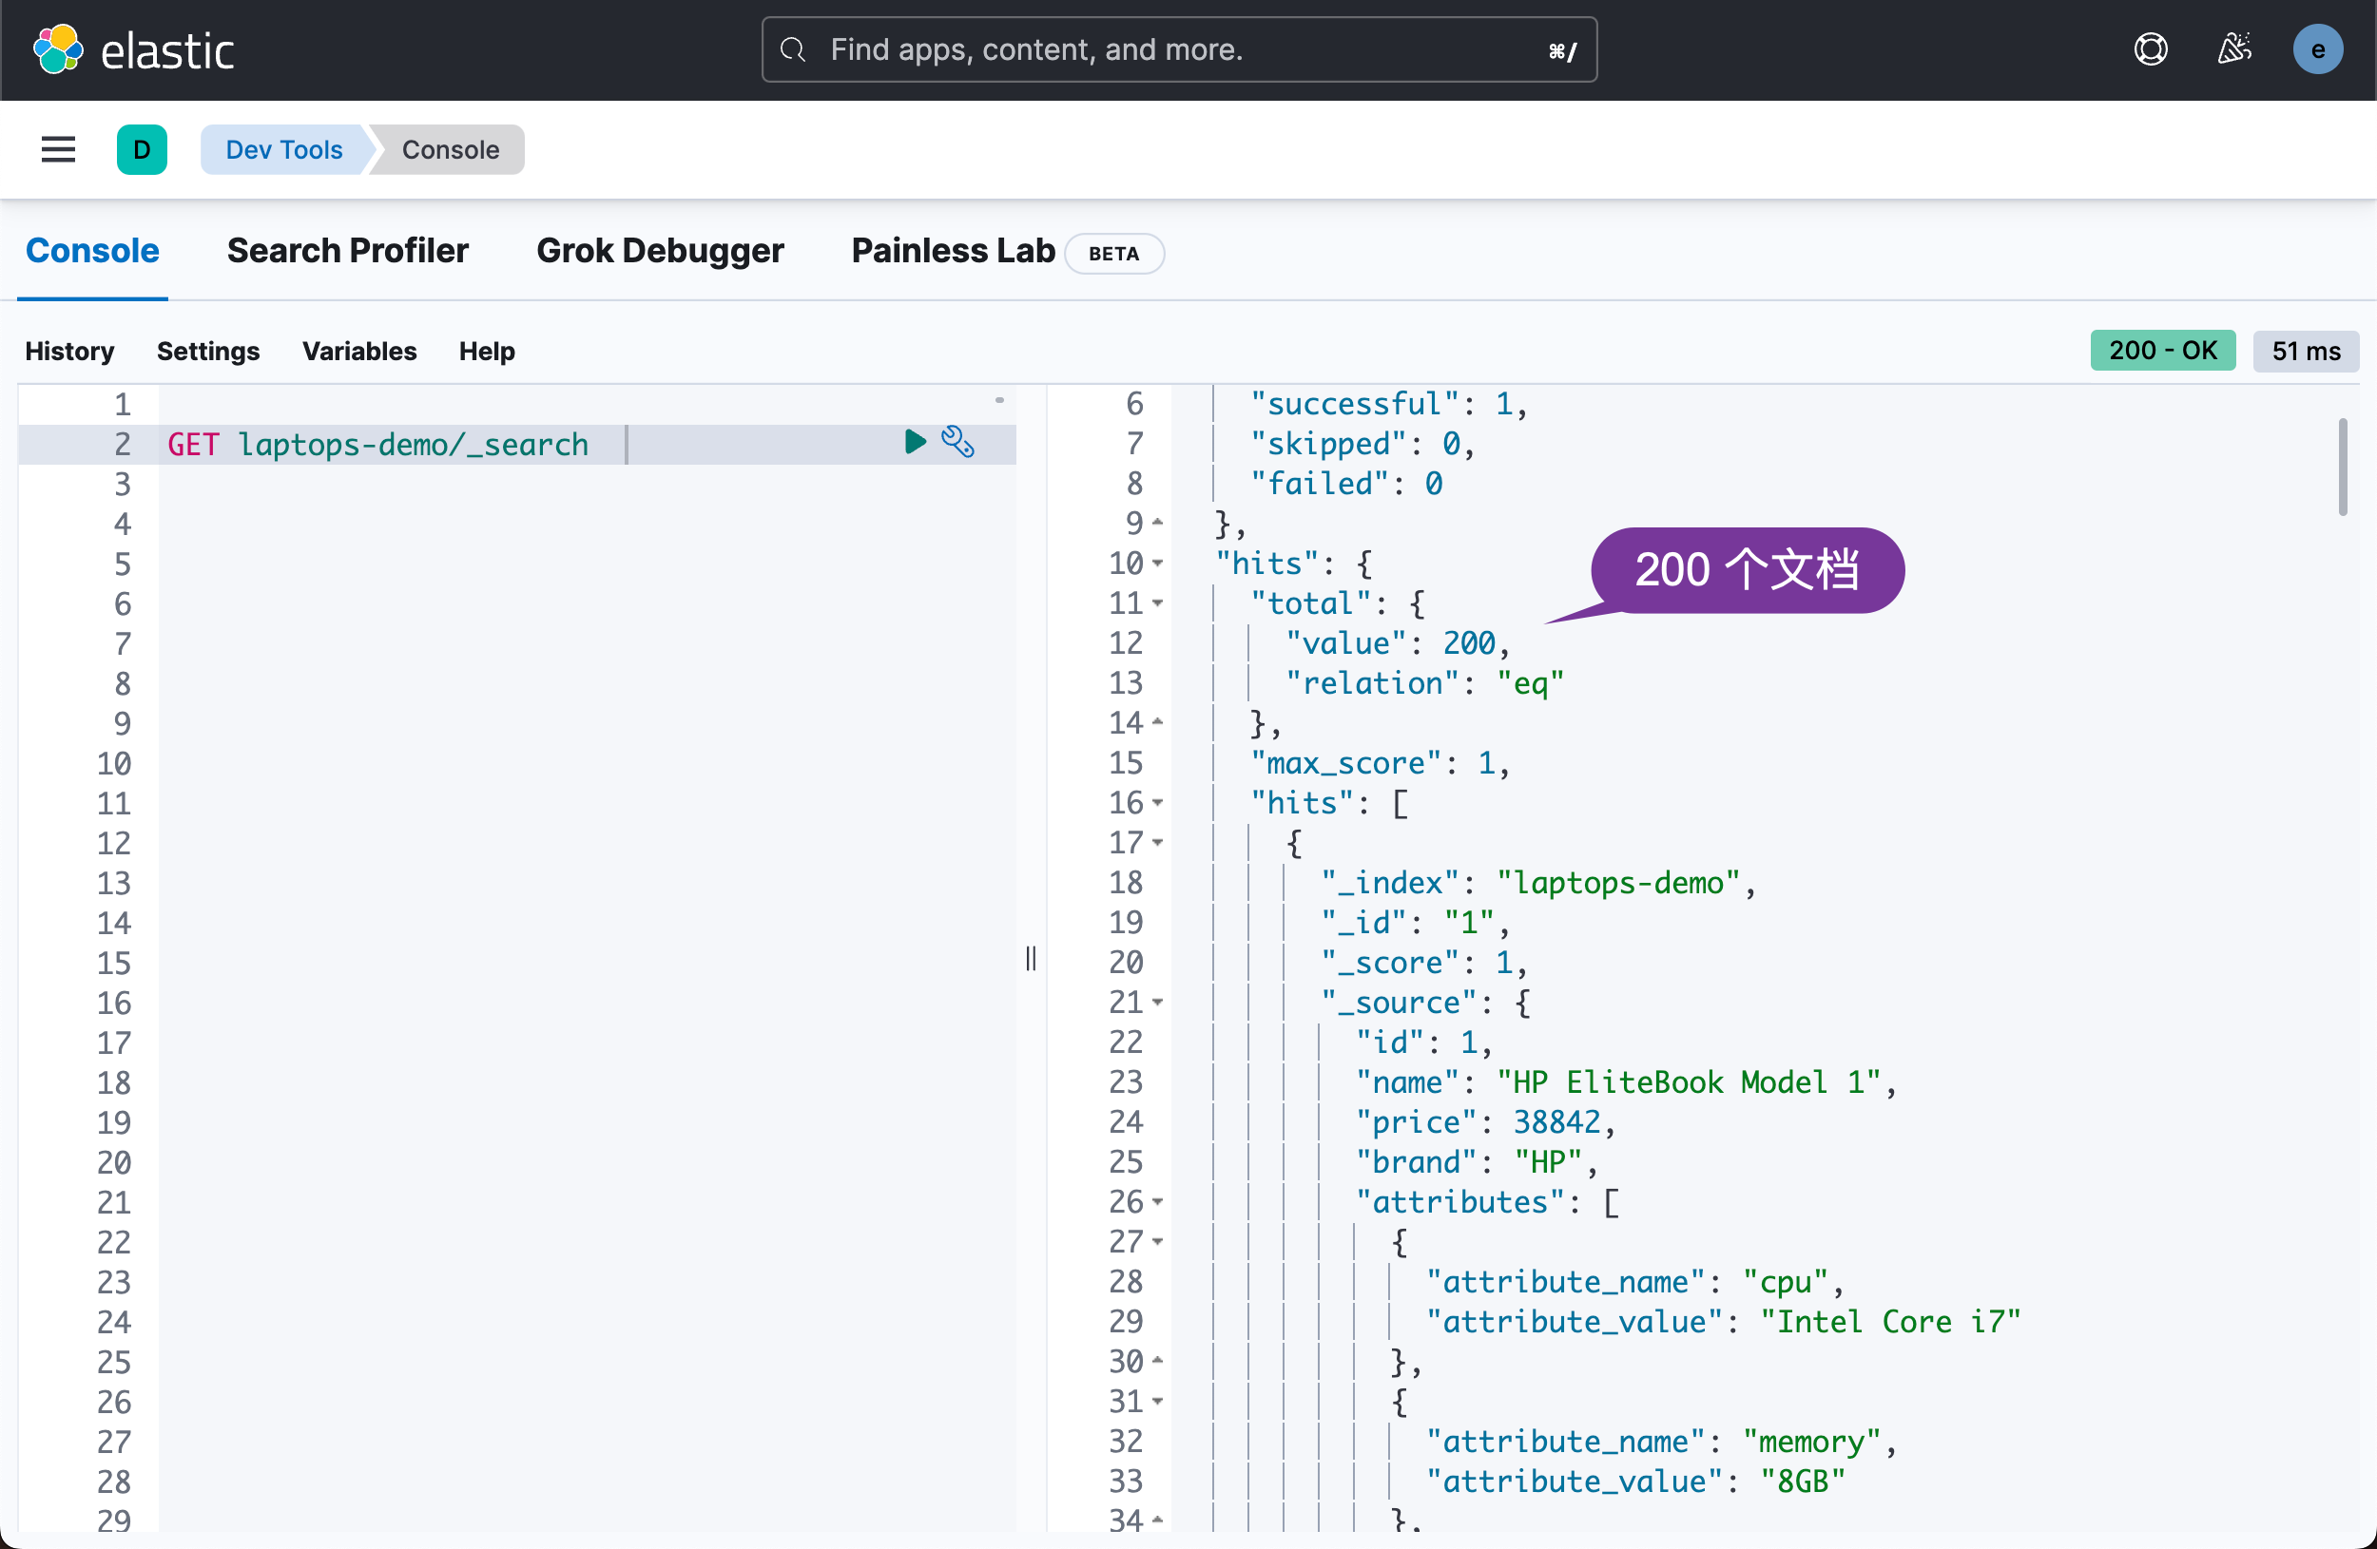Open the hamburger navigation menu
This screenshot has height=1549, width=2377.
point(58,150)
